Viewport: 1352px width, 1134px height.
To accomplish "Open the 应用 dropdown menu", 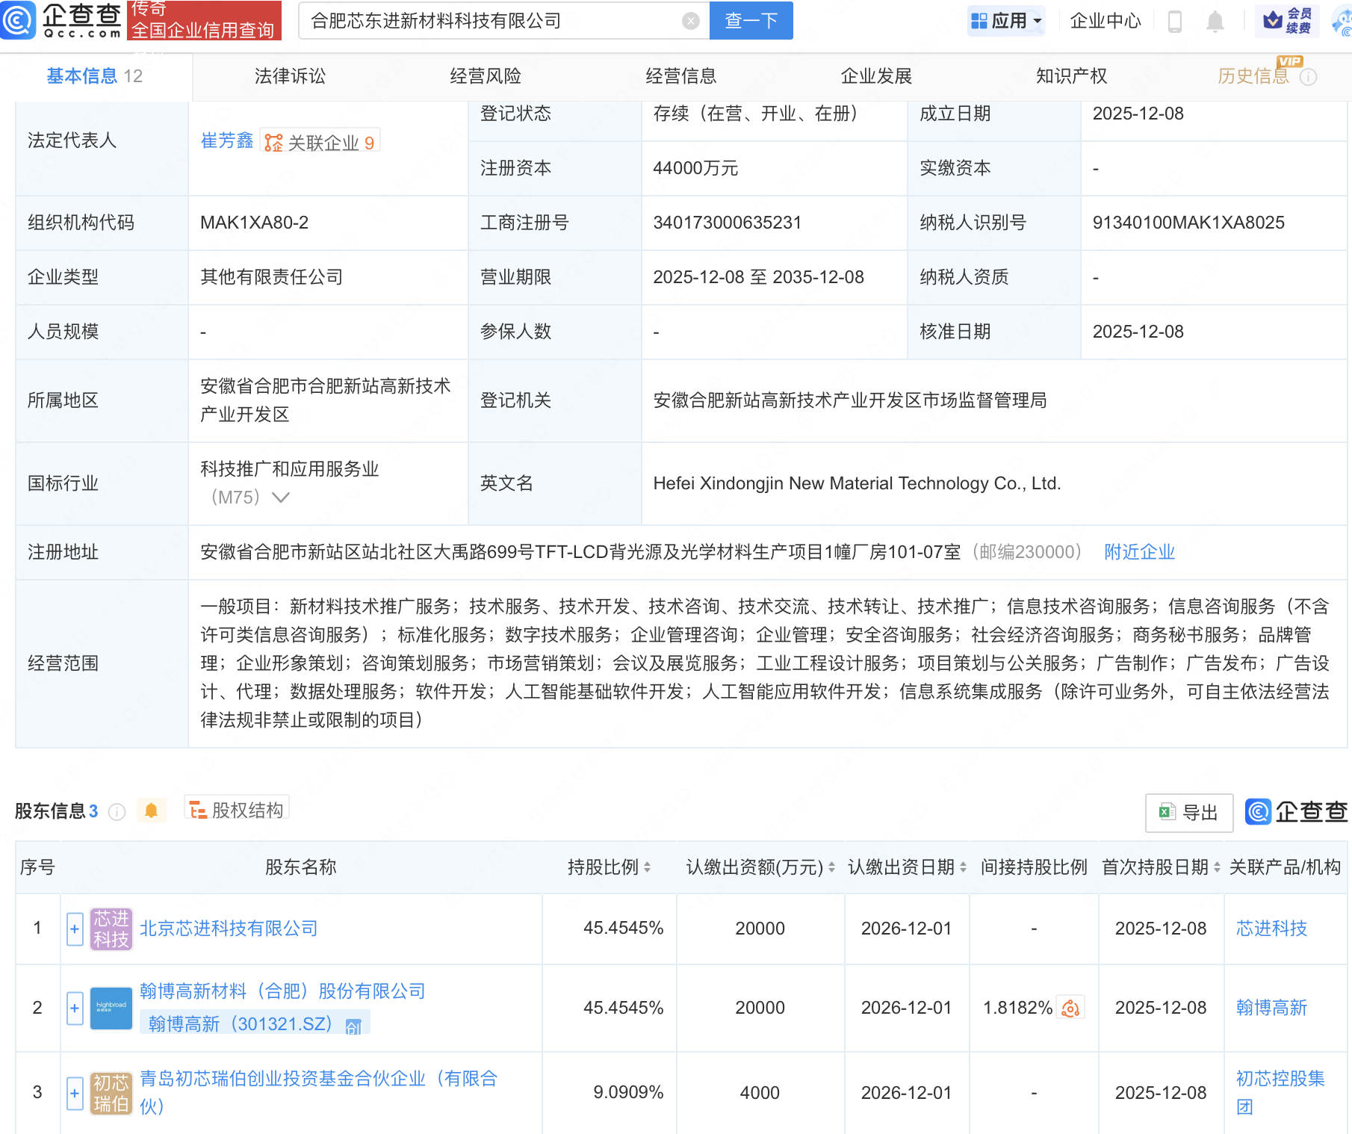I will (x=1006, y=21).
